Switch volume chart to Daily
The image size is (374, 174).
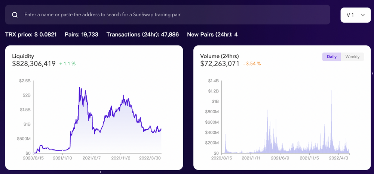pyautogui.click(x=331, y=57)
